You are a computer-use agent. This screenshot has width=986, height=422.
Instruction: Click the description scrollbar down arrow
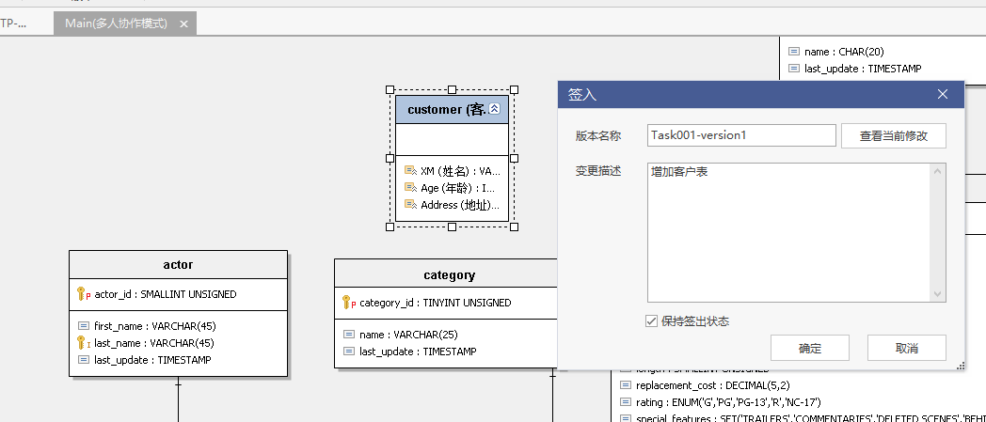[938, 294]
